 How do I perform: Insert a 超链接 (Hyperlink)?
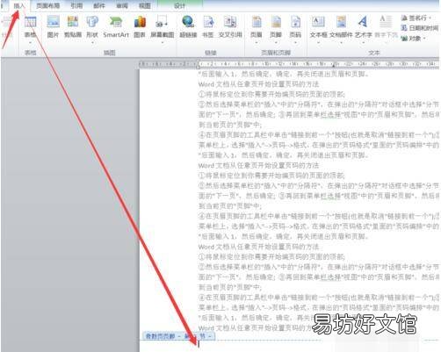click(188, 28)
